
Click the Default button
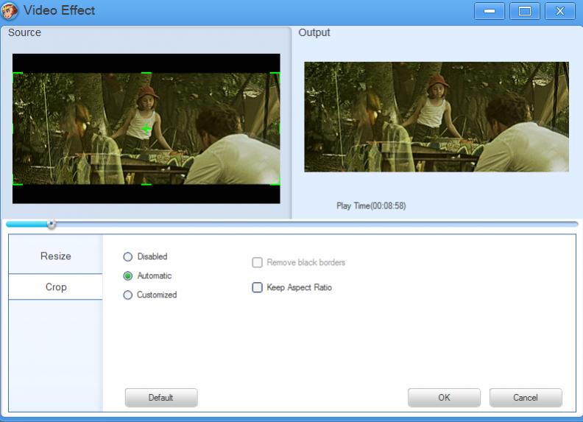(x=161, y=398)
